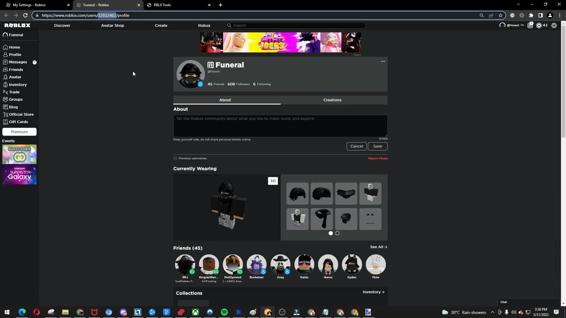Image resolution: width=566 pixels, height=318 pixels.
Task: Save the About description
Action: 378,146
